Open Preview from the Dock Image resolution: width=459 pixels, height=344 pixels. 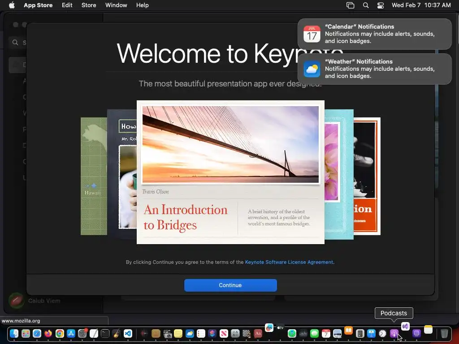click(x=337, y=333)
